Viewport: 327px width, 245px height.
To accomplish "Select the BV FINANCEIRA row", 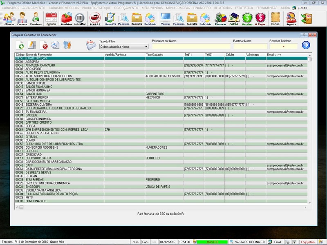I will pyautogui.click(x=161, y=111).
